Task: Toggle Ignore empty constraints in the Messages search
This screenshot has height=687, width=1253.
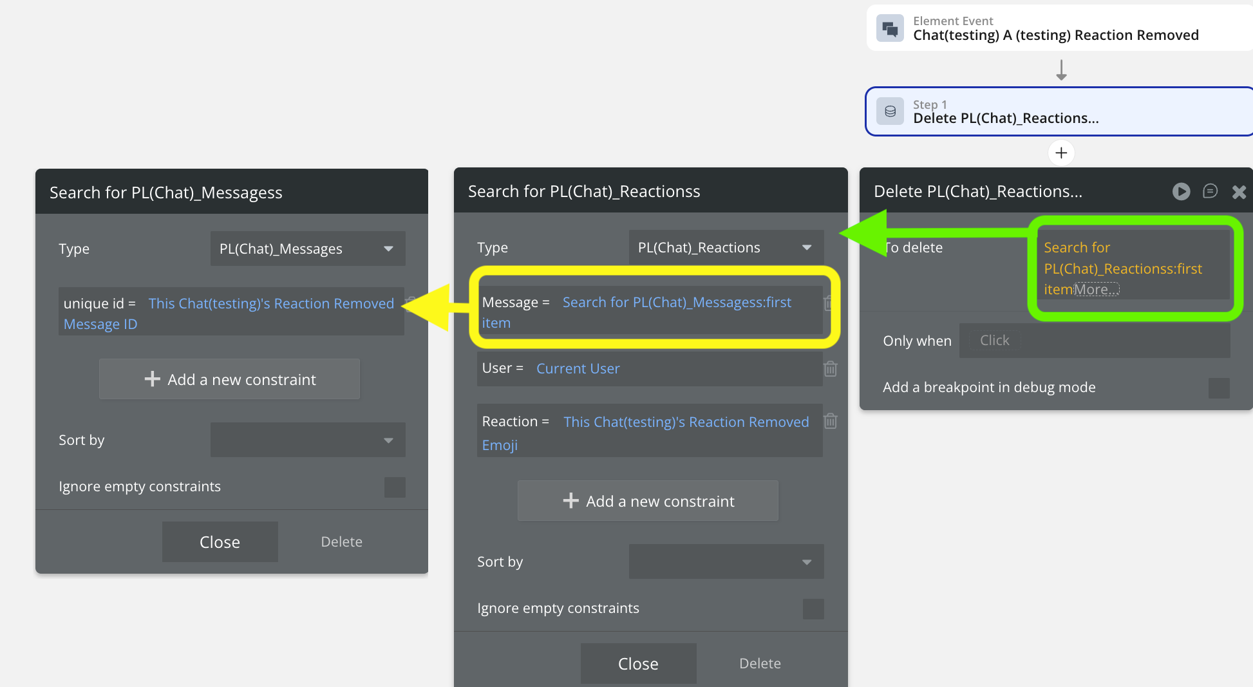Action: pyautogui.click(x=395, y=487)
